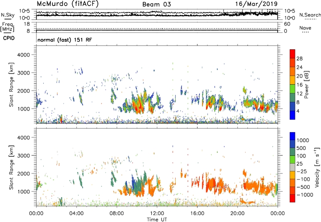
Task: Click the normal (fast) 151 RF text
Action: pos(65,40)
